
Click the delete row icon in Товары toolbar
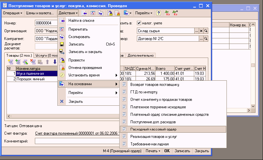tap(33, 61)
